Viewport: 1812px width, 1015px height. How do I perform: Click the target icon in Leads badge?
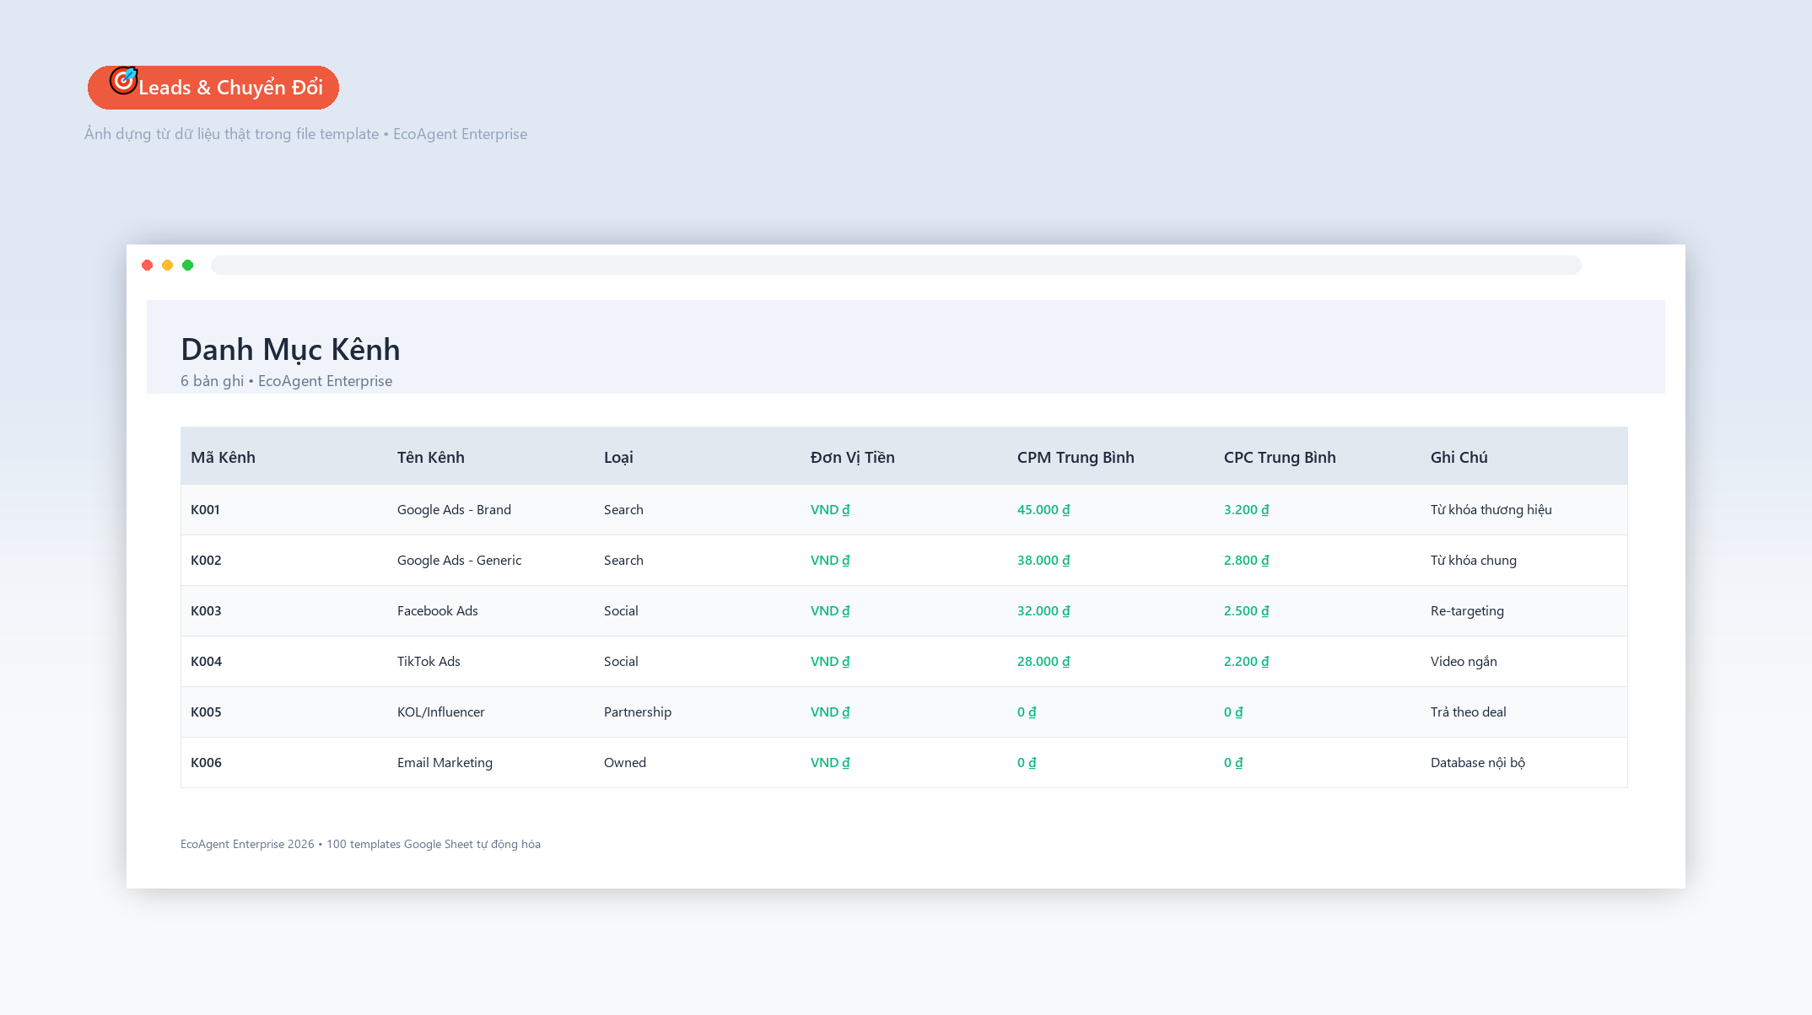pos(124,80)
